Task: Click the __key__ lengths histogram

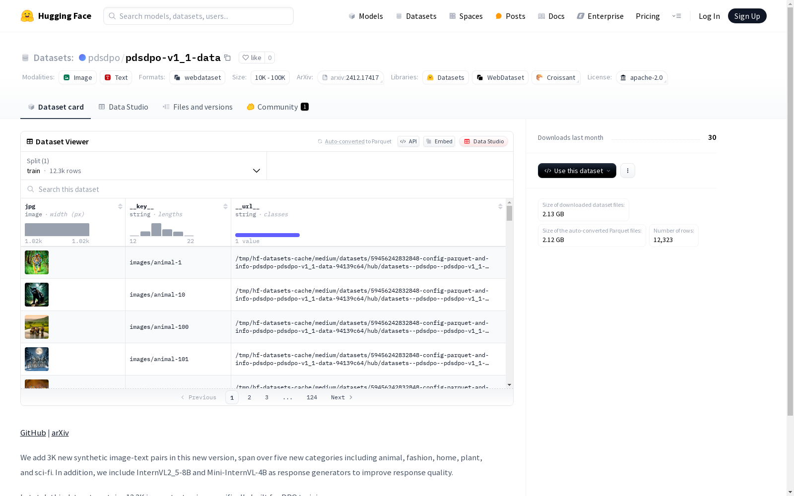Action: point(162,230)
